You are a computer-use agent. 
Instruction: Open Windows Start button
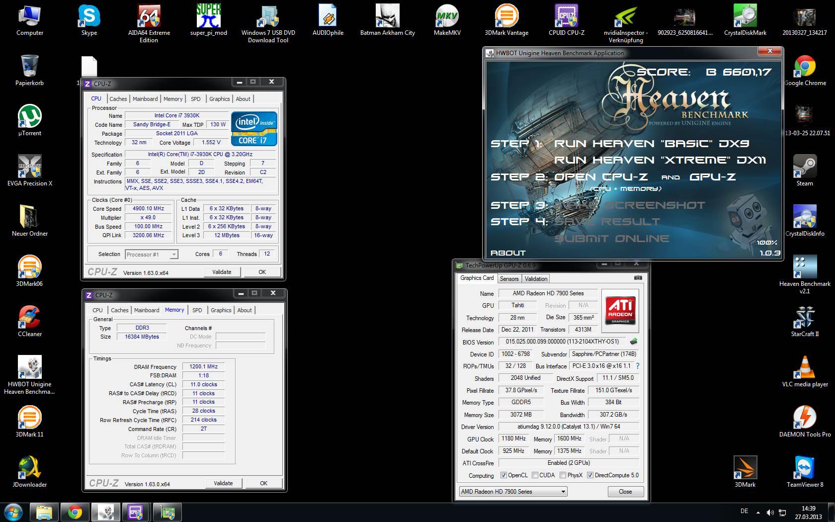[13, 512]
